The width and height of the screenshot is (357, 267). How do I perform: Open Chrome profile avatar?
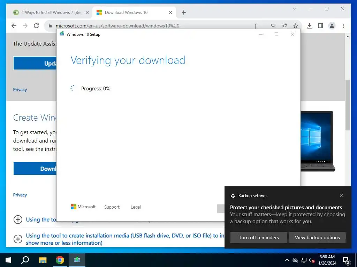332,26
